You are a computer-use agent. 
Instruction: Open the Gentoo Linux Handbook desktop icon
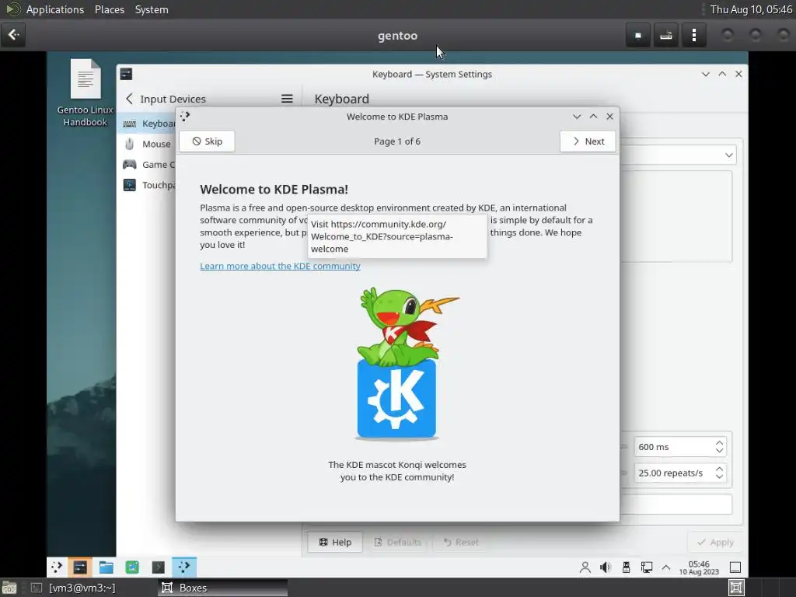click(x=86, y=93)
